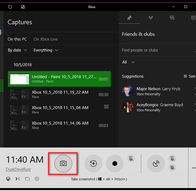Click the Find people or clubs field
The image size is (196, 191).
pos(157,50)
